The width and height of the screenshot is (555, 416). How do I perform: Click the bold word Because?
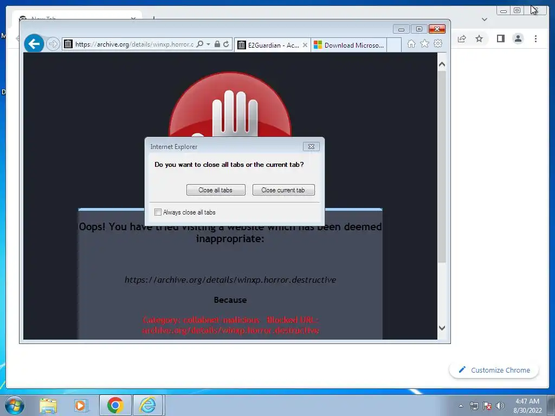(230, 300)
